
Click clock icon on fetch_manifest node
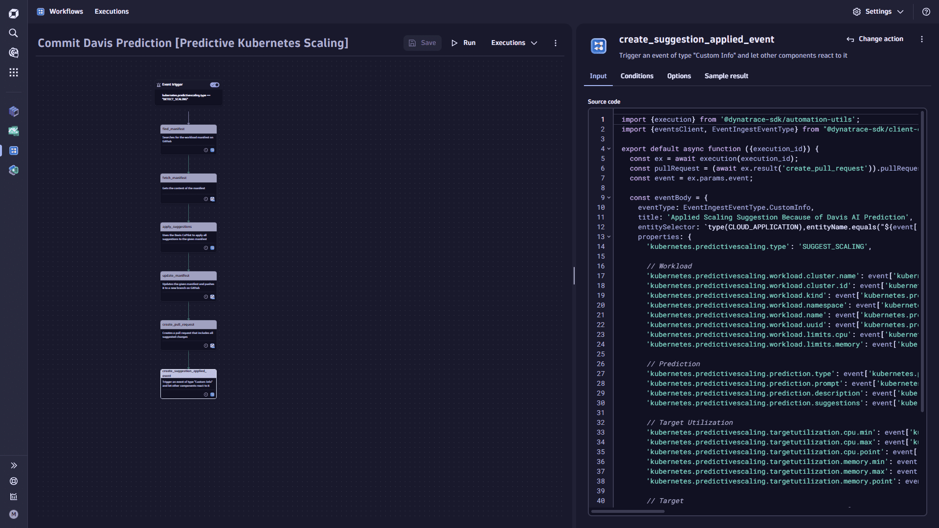(x=206, y=199)
